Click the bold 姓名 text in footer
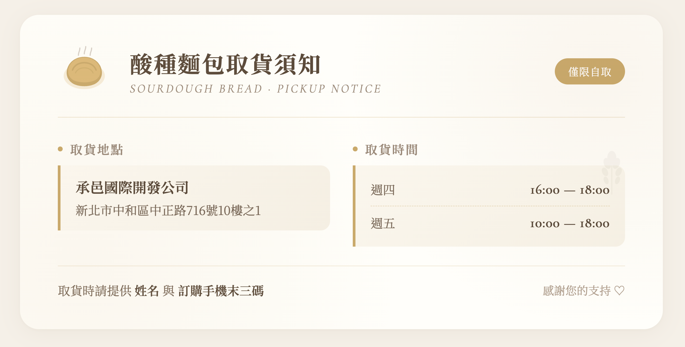685x347 pixels. (147, 291)
